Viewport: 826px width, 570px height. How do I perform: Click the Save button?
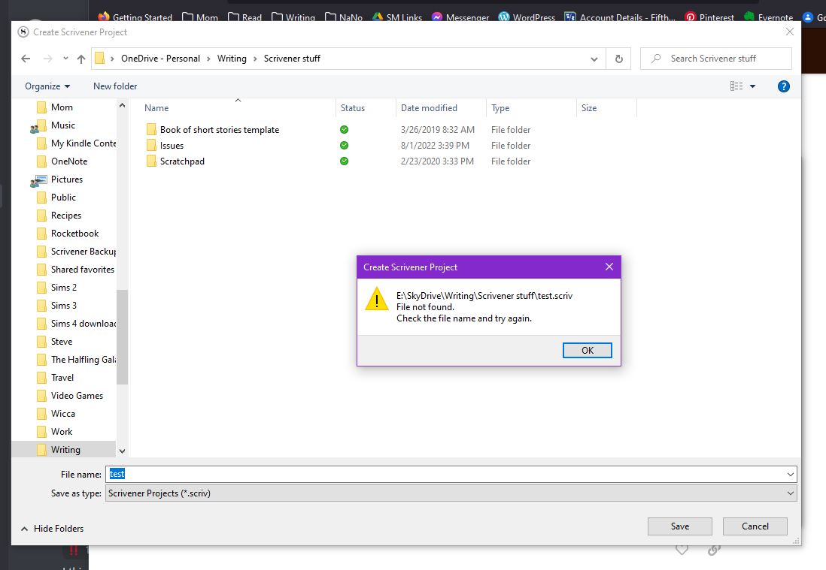[679, 526]
